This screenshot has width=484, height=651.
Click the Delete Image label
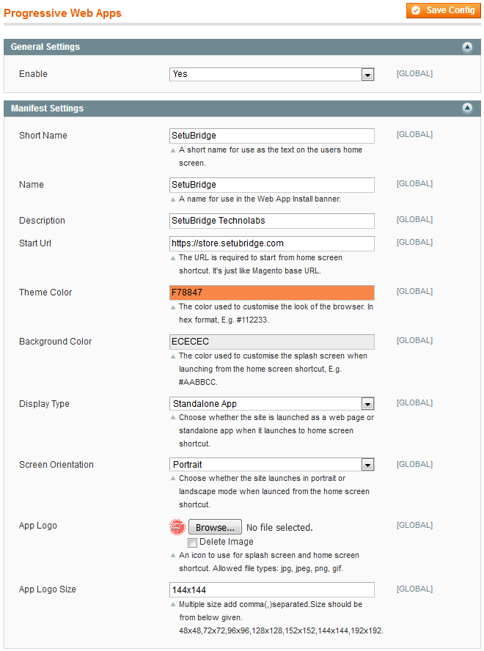click(226, 542)
